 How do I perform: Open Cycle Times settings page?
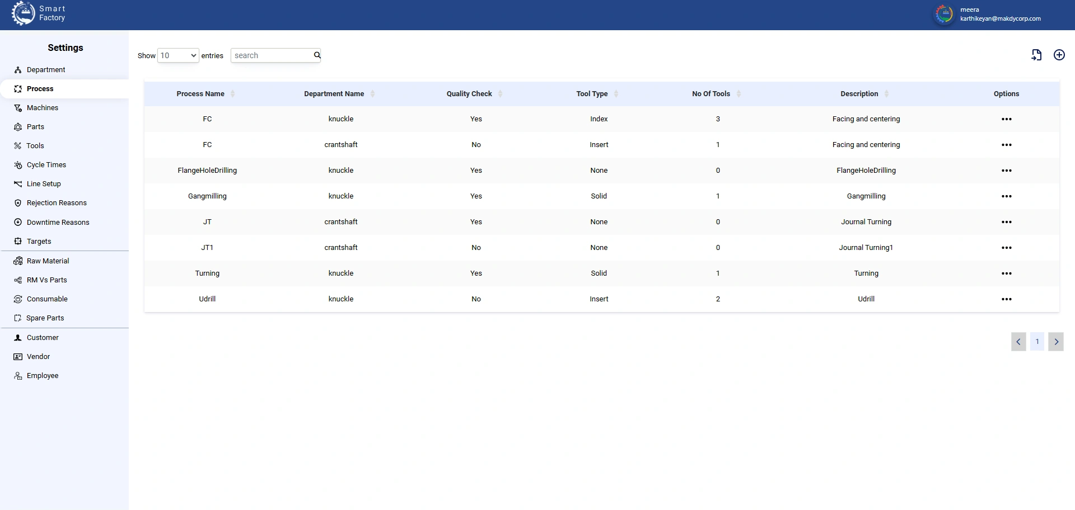coord(46,165)
